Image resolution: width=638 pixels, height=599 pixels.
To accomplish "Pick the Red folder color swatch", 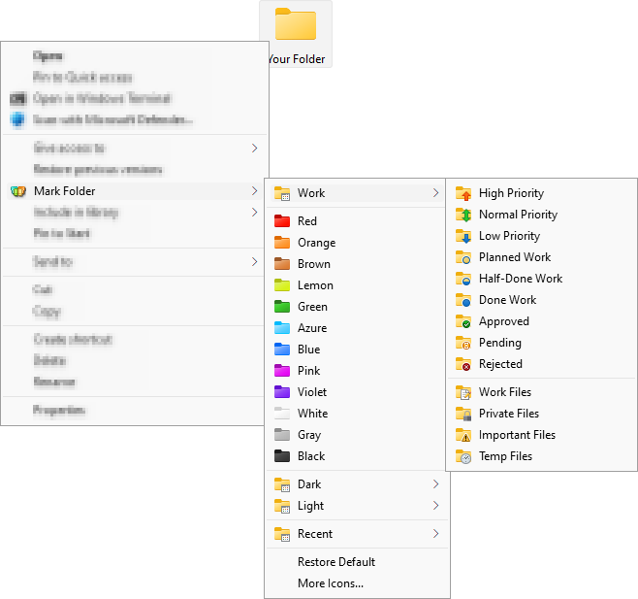I will [282, 220].
